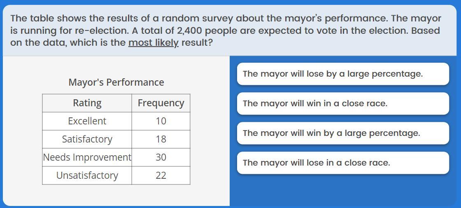
Task: Select 'The mayor will lose in a close race'
Action: (342, 163)
